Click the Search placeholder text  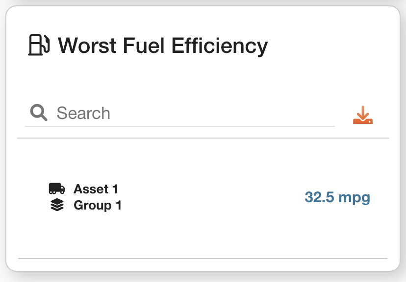point(83,113)
